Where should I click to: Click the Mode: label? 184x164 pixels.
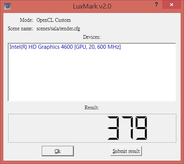pyautogui.click(x=26, y=20)
